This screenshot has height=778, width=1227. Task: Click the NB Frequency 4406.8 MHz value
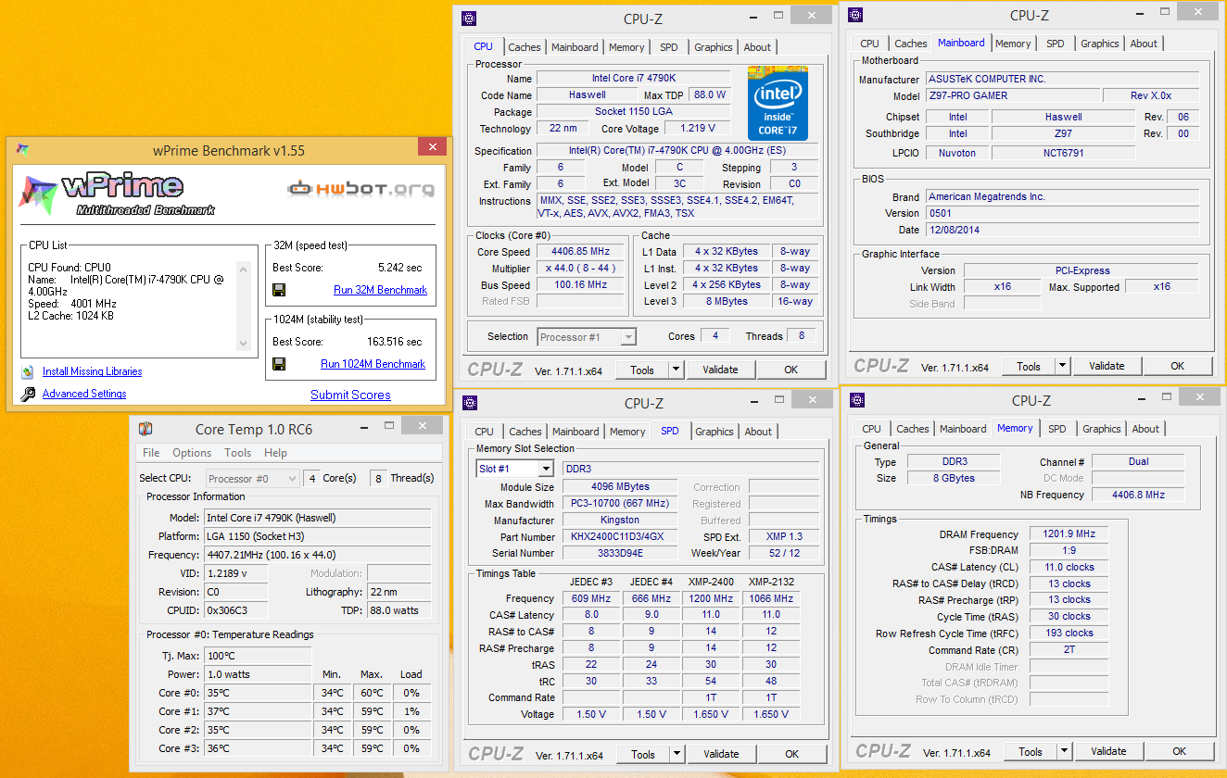(x=1138, y=495)
